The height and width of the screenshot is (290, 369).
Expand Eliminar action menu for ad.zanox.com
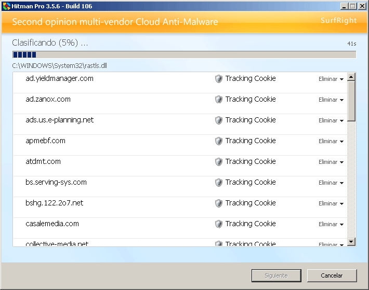click(x=331, y=100)
